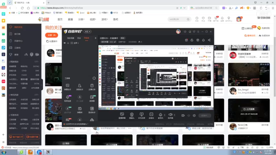Screen dimensions: 276x155
Task: Open the CSGO category link in the sidebar
Action: pos(24,75)
